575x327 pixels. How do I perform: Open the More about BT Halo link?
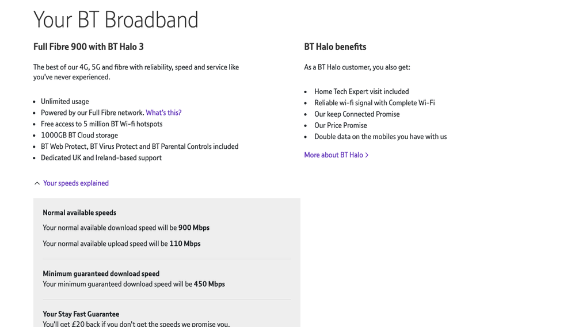333,155
